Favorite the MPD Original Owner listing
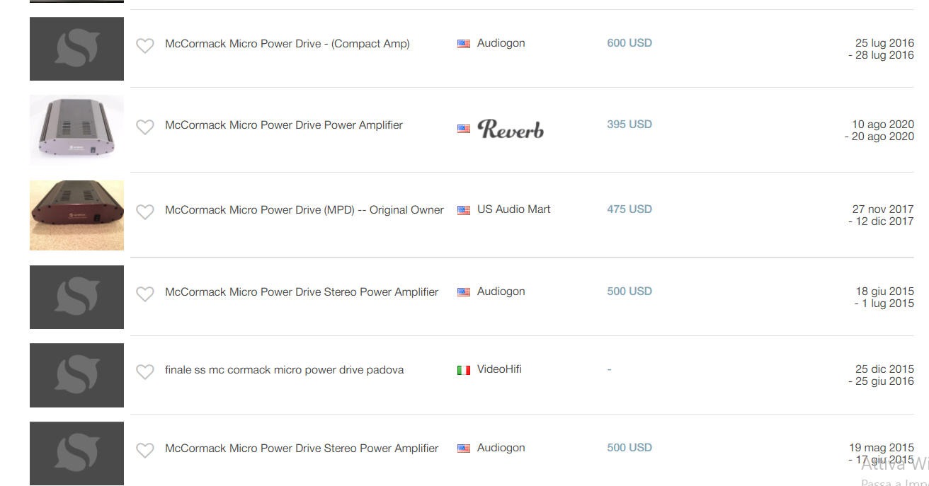Image resolution: width=929 pixels, height=486 pixels. pyautogui.click(x=145, y=212)
